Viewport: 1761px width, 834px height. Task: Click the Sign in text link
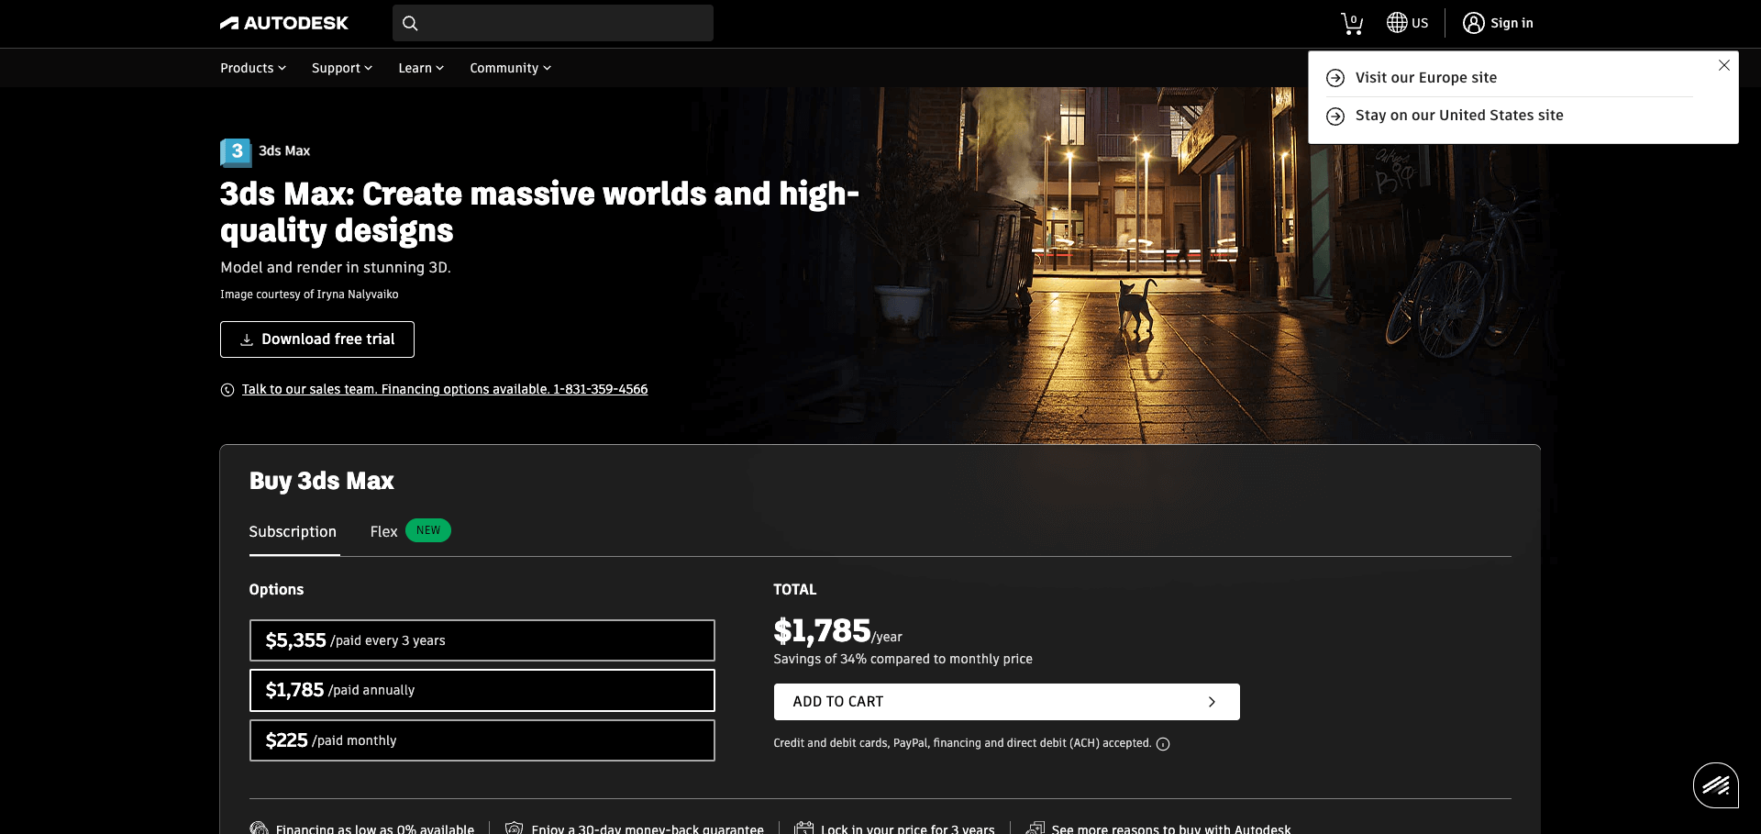pos(1512,23)
